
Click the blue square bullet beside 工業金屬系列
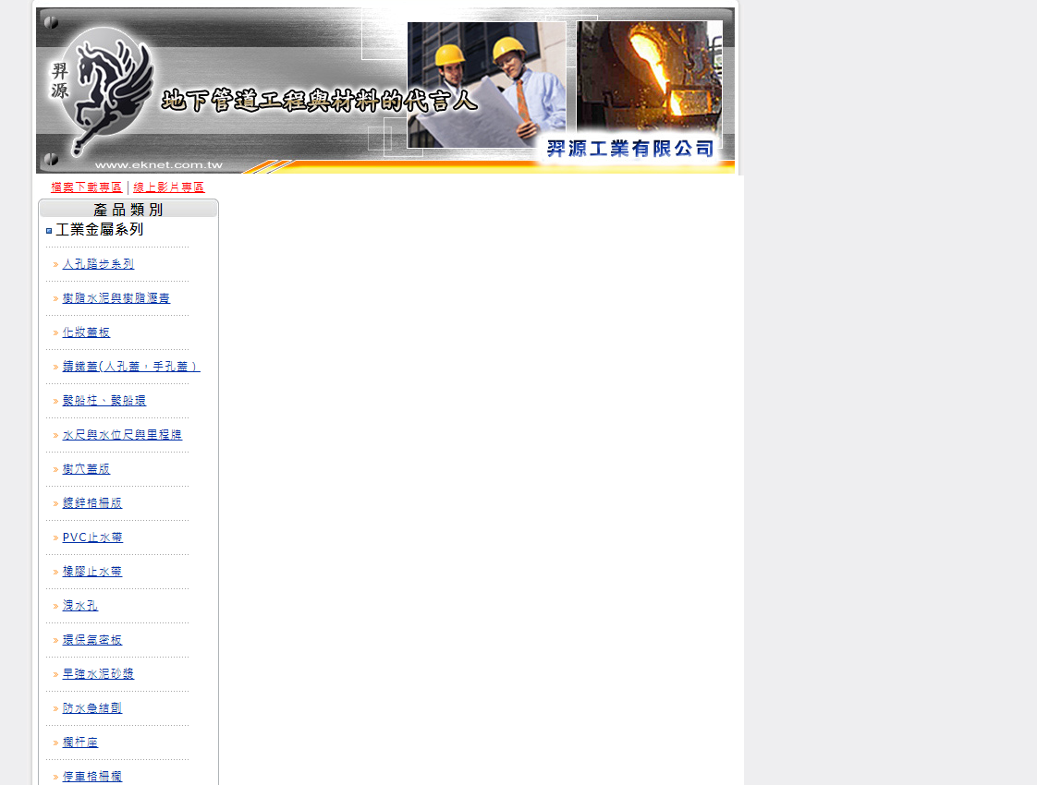click(49, 231)
